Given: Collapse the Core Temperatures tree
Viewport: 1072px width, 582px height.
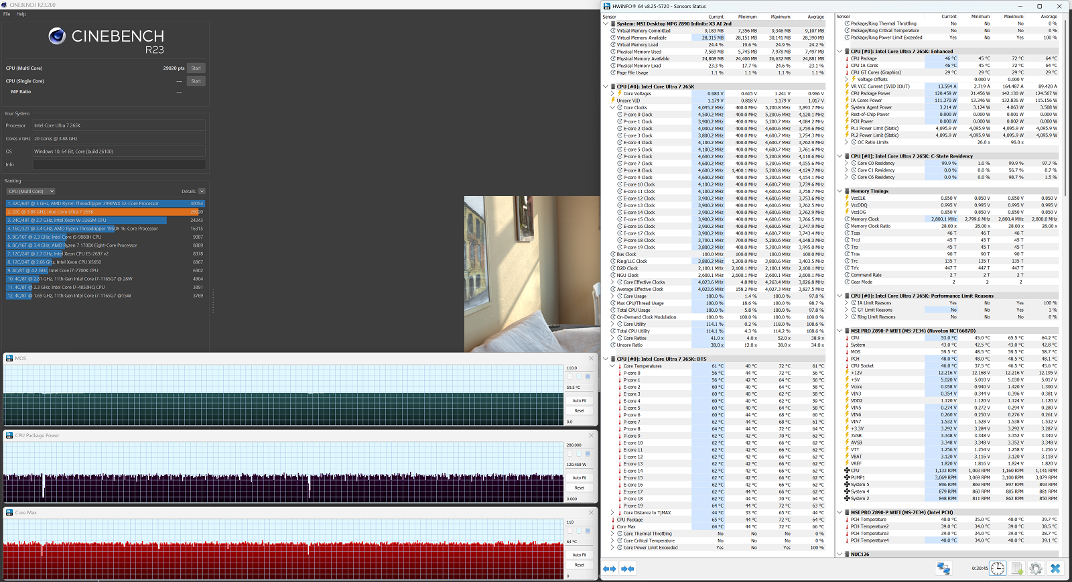Looking at the screenshot, I should (612, 366).
